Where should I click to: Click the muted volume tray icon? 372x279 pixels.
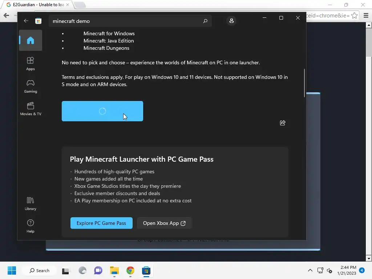coord(329,270)
